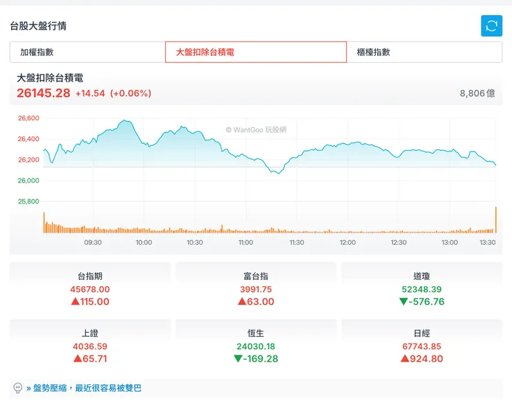Open the 道瓊 index card
The image size is (512, 403).
coord(422,289)
